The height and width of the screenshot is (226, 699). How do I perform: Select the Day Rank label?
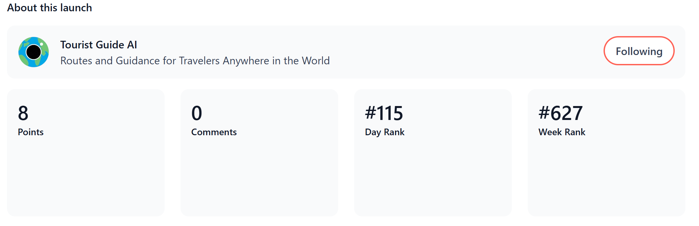click(x=384, y=132)
